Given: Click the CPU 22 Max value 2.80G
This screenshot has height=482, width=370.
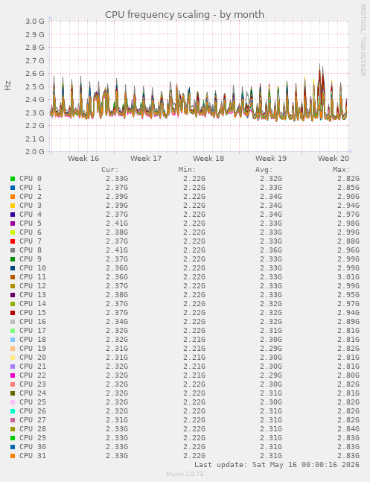Looking at the screenshot, I should point(348,375).
